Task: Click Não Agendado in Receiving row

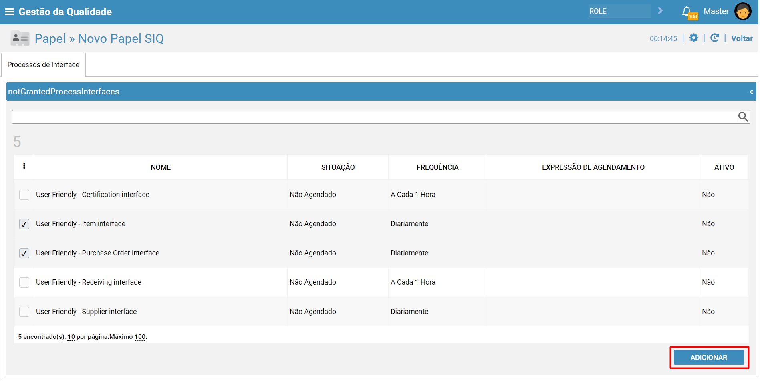Action: pos(313,282)
